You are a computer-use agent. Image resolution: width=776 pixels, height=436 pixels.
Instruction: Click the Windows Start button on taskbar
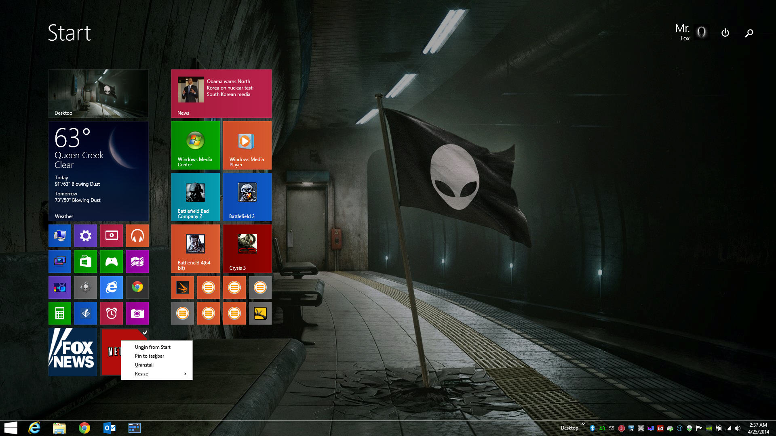pyautogui.click(x=11, y=428)
